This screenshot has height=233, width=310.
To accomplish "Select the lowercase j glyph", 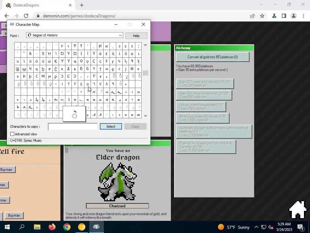I will pos(126,69).
